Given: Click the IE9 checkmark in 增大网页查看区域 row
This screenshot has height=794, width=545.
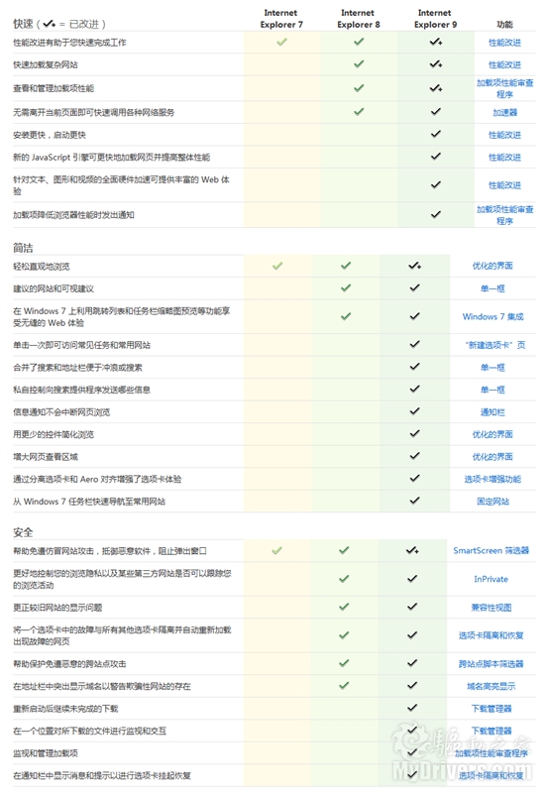Looking at the screenshot, I should [x=414, y=456].
